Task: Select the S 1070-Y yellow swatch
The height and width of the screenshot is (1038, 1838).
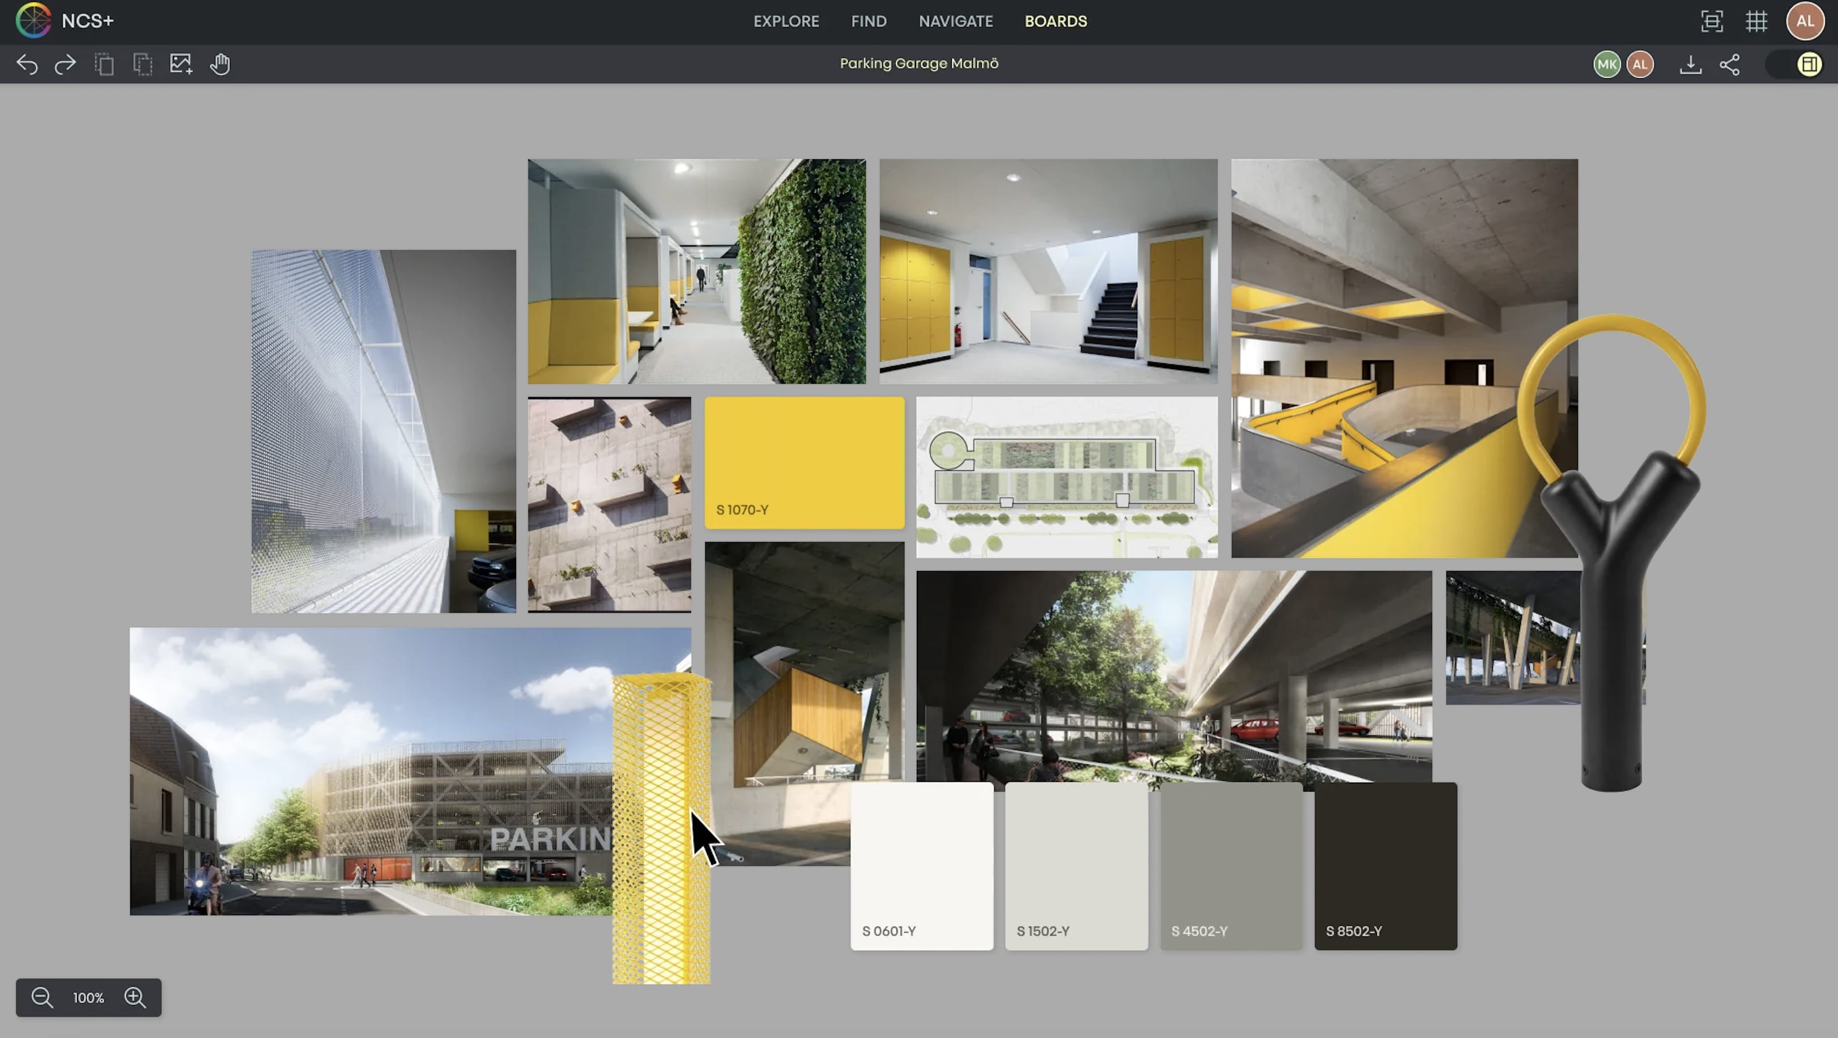Action: click(804, 462)
